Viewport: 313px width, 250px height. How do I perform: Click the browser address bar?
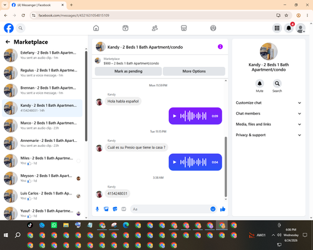[155, 16]
